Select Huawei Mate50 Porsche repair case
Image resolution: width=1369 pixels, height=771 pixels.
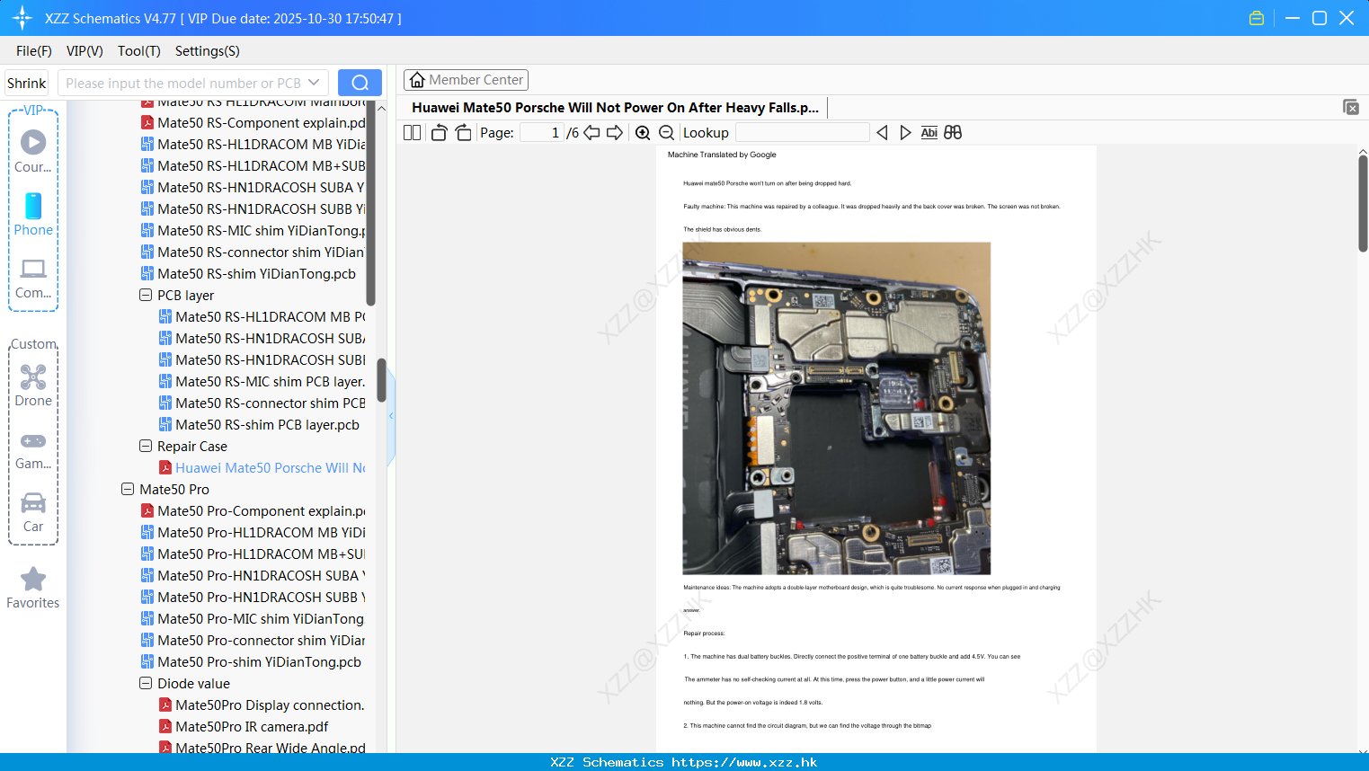pos(262,467)
